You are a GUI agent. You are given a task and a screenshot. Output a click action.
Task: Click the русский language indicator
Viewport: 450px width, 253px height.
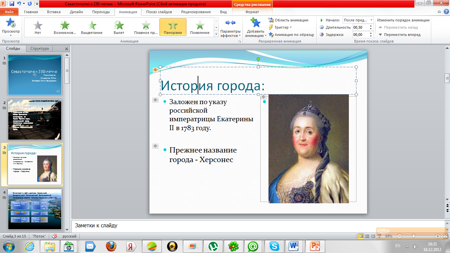pyautogui.click(x=70, y=237)
